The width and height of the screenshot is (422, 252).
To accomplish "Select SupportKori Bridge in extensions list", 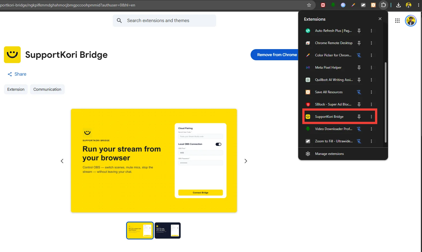I will tap(329, 117).
